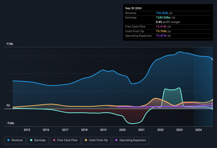The height and width of the screenshot is (148, 217).
Task: Toggle the Cash From Op legend button
Action: 96,140
